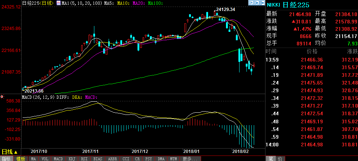Select the PSY indicator
Viewport: 358px width, 161px height.
pyautogui.click(x=149, y=159)
